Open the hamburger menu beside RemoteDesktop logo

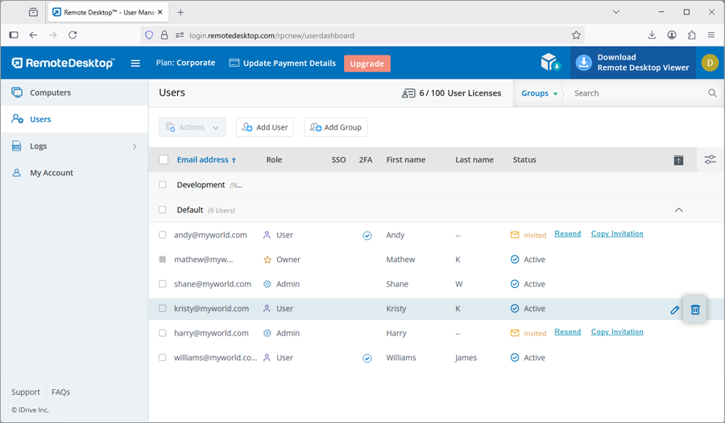[135, 63]
